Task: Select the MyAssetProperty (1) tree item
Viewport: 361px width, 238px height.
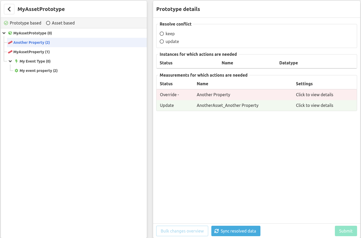Action: pyautogui.click(x=32, y=52)
